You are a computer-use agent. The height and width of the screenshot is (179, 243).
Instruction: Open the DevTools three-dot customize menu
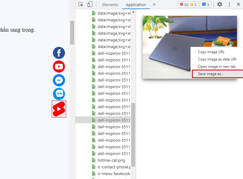[229, 5]
